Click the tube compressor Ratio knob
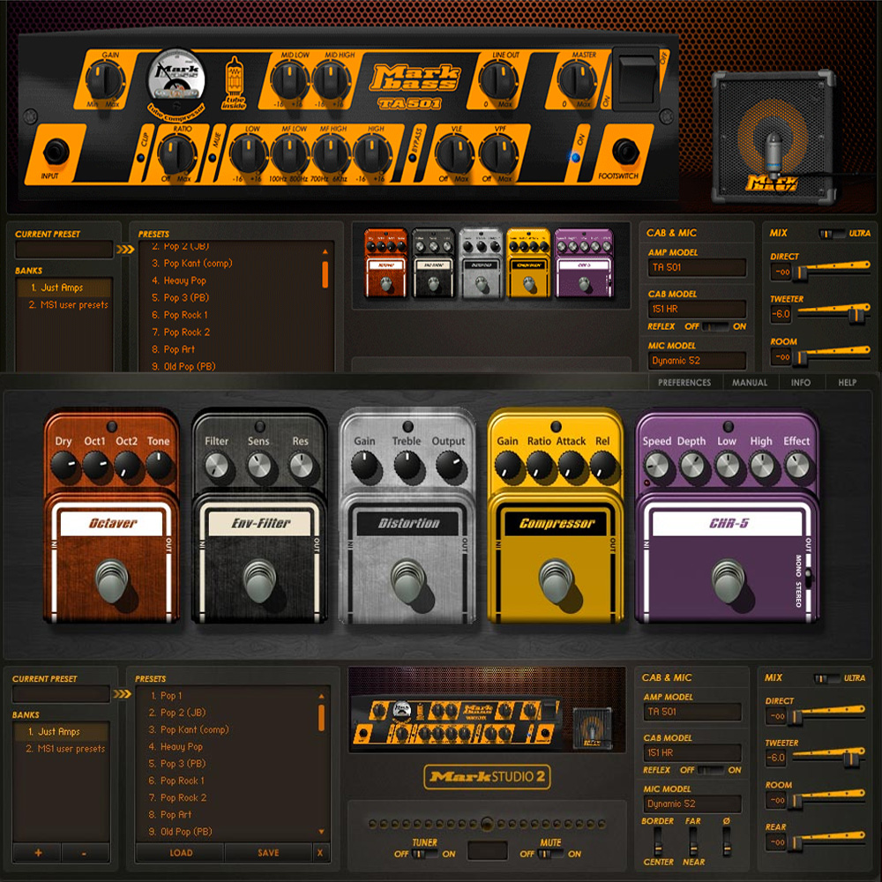 tap(176, 154)
